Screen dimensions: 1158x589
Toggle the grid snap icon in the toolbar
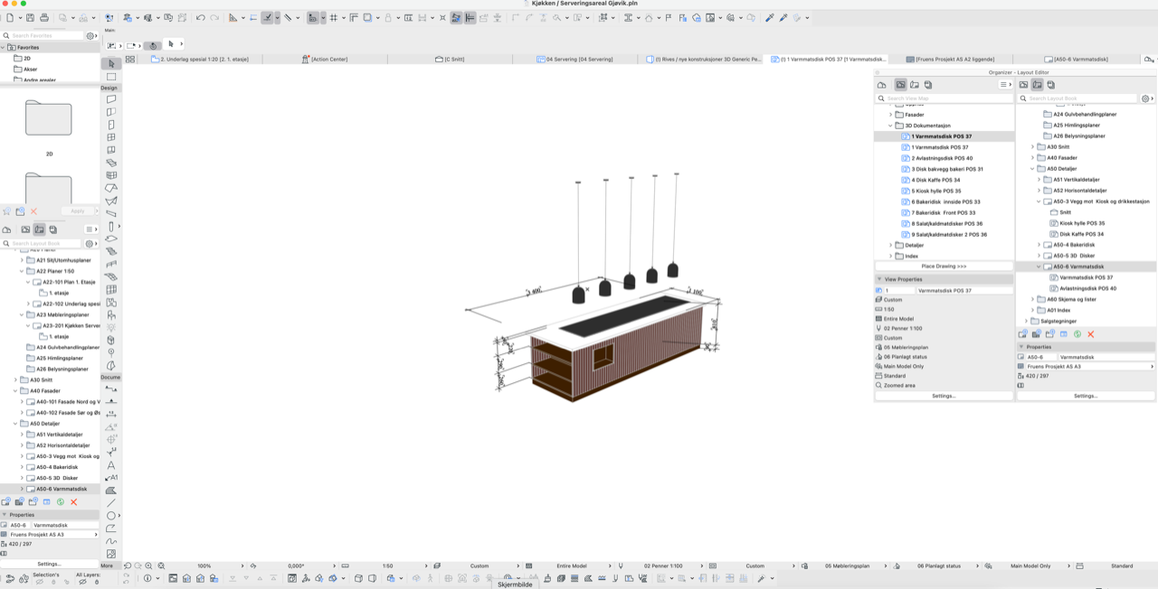pyautogui.click(x=334, y=17)
